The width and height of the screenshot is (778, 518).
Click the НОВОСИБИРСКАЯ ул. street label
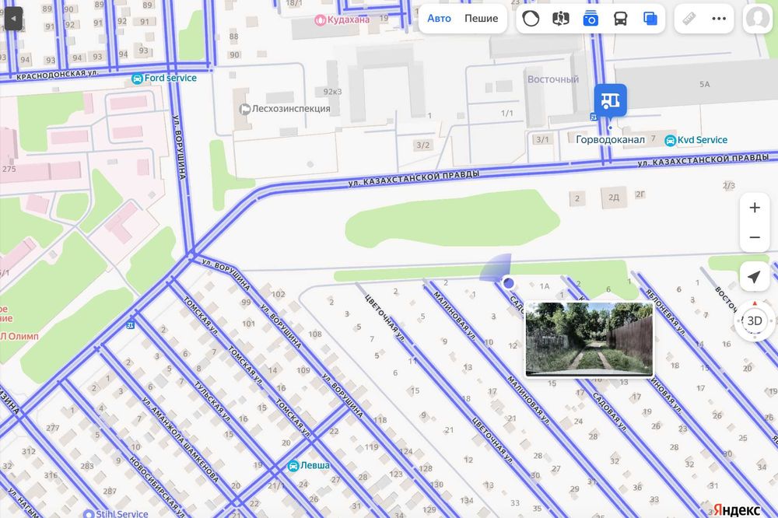pos(157,487)
